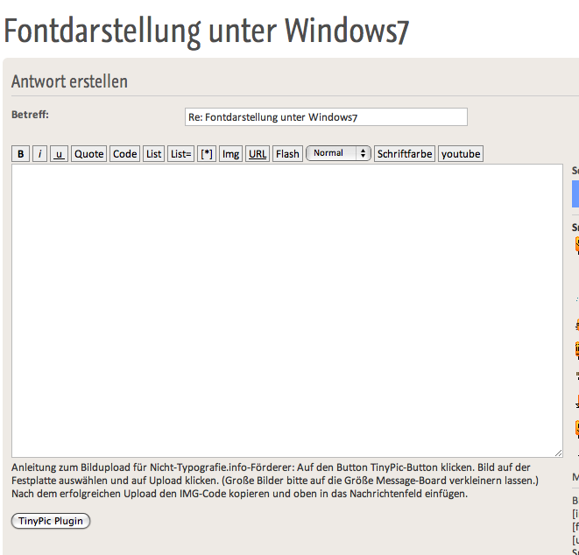Insert image tag with Img button

coord(230,153)
